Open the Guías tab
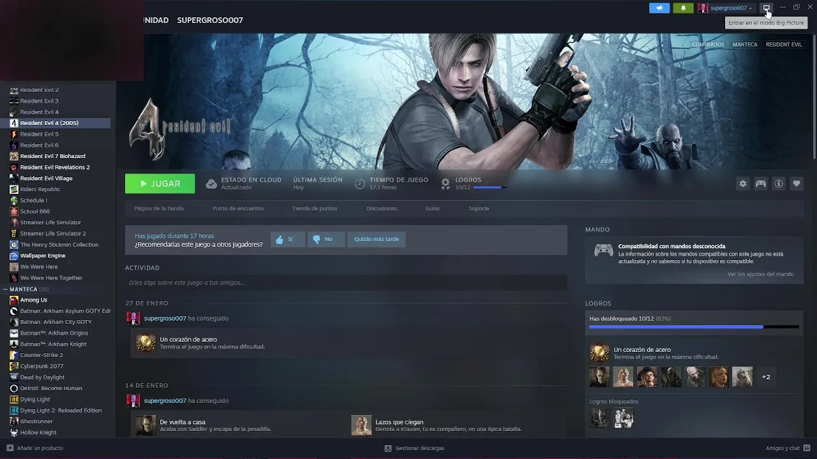The width and height of the screenshot is (817, 459). 433,208
